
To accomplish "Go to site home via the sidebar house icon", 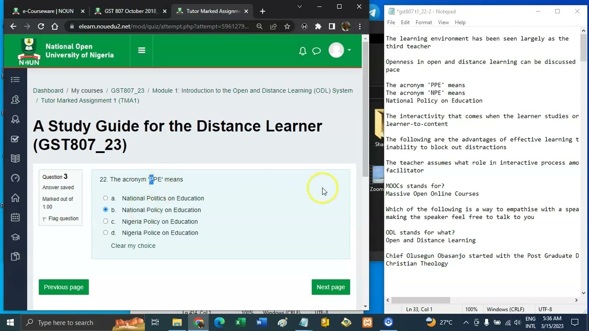I will [15, 198].
